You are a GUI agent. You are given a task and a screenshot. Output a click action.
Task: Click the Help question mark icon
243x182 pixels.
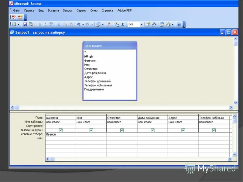click(179, 24)
